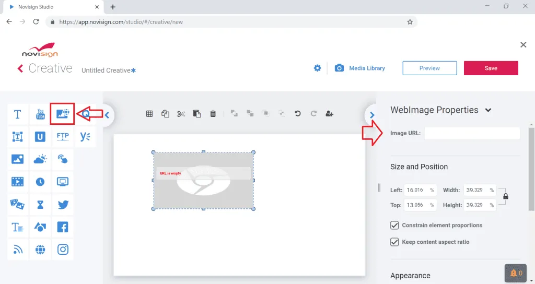Click the properties panel scrollbar
This screenshot has width=535, height=284.
coord(531,170)
